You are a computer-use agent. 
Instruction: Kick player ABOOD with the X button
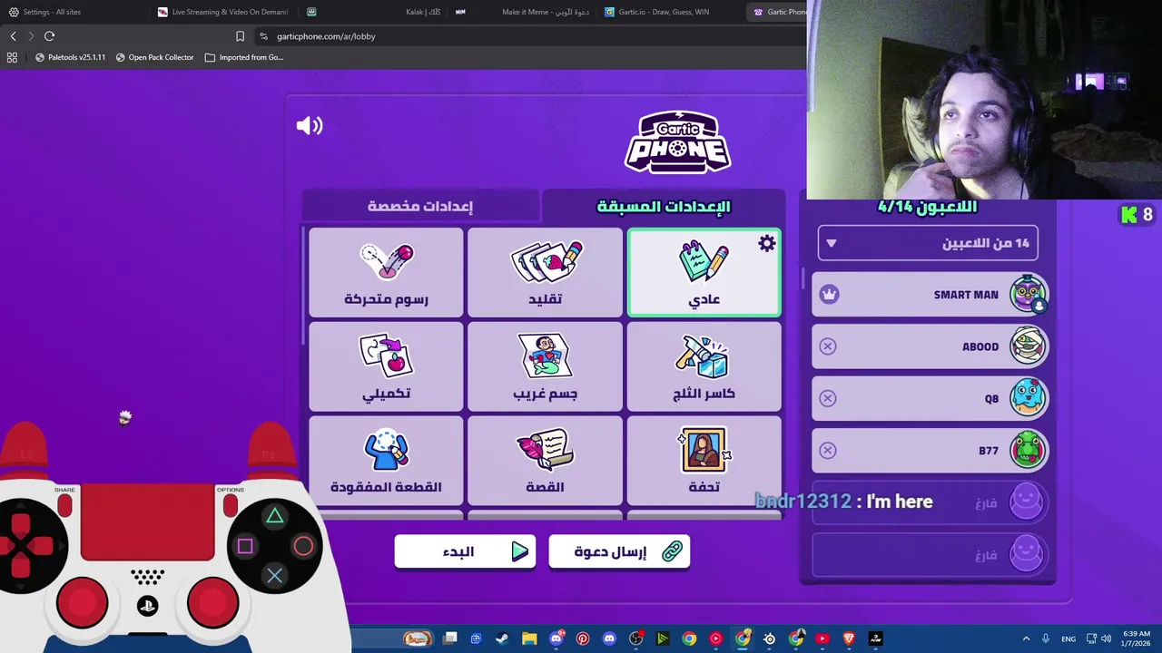pyautogui.click(x=828, y=346)
